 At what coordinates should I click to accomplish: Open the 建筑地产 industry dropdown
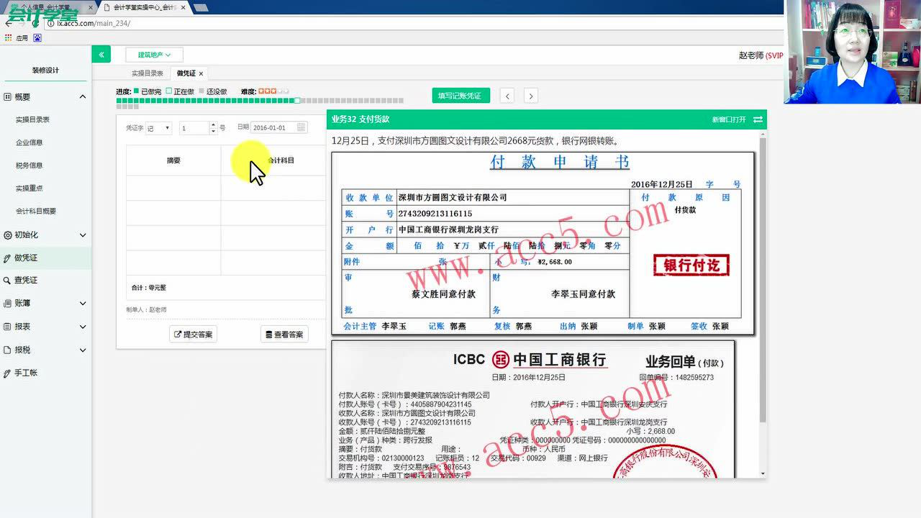click(155, 55)
